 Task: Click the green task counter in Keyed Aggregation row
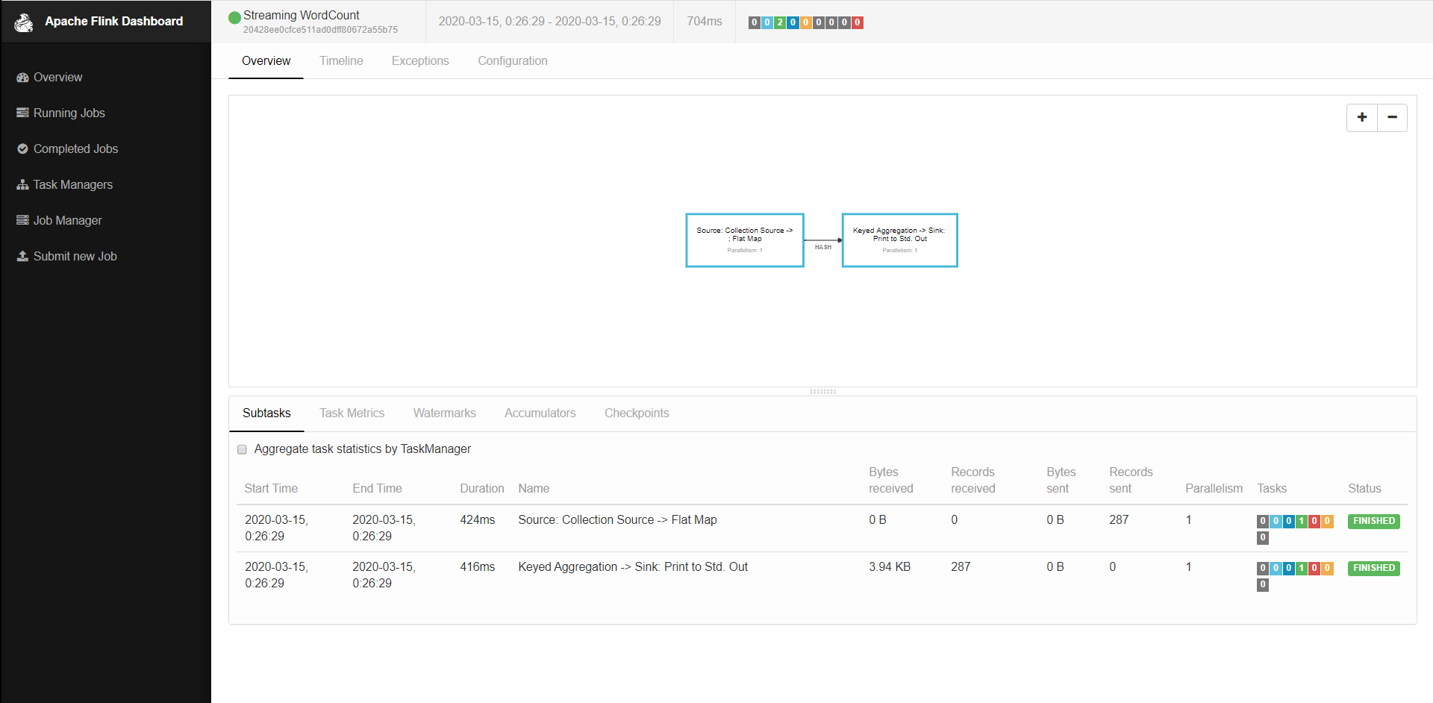click(x=1301, y=568)
